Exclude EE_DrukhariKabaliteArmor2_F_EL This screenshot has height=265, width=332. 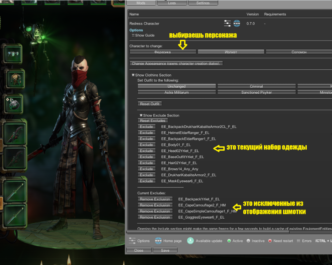146,175
